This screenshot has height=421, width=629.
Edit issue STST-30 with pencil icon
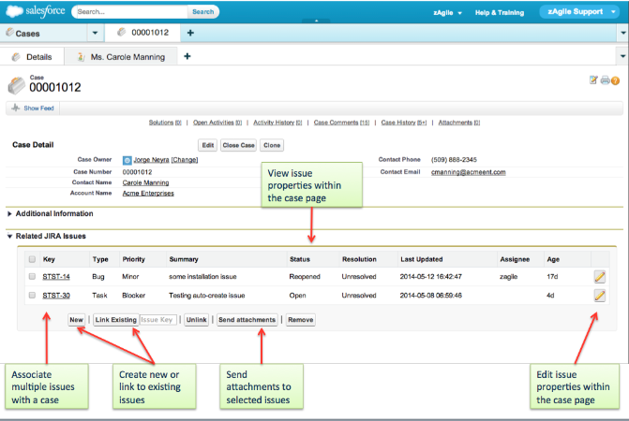pos(599,296)
